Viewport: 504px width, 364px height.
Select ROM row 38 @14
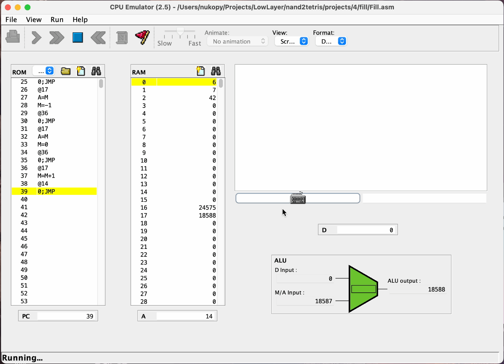pos(54,183)
